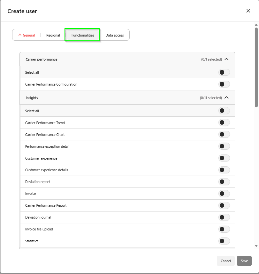The height and width of the screenshot is (274, 259).
Task: Collapse the Carrier performance section chevron
Action: point(227,59)
